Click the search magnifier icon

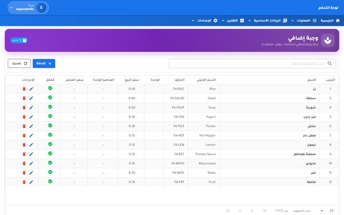pos(330,64)
